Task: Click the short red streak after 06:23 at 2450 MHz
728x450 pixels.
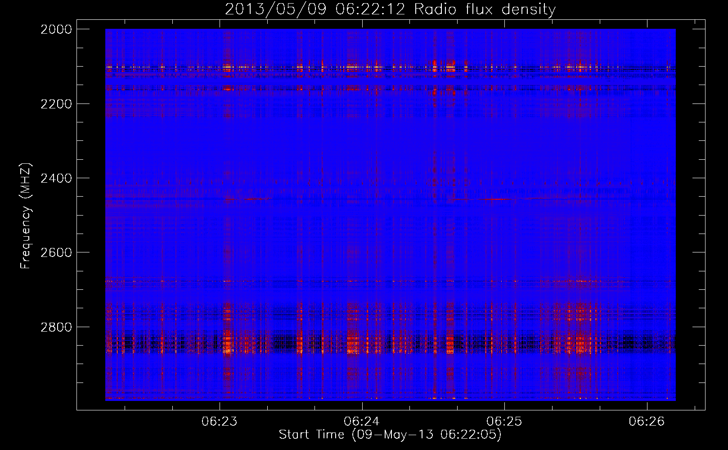Action: [x=257, y=198]
